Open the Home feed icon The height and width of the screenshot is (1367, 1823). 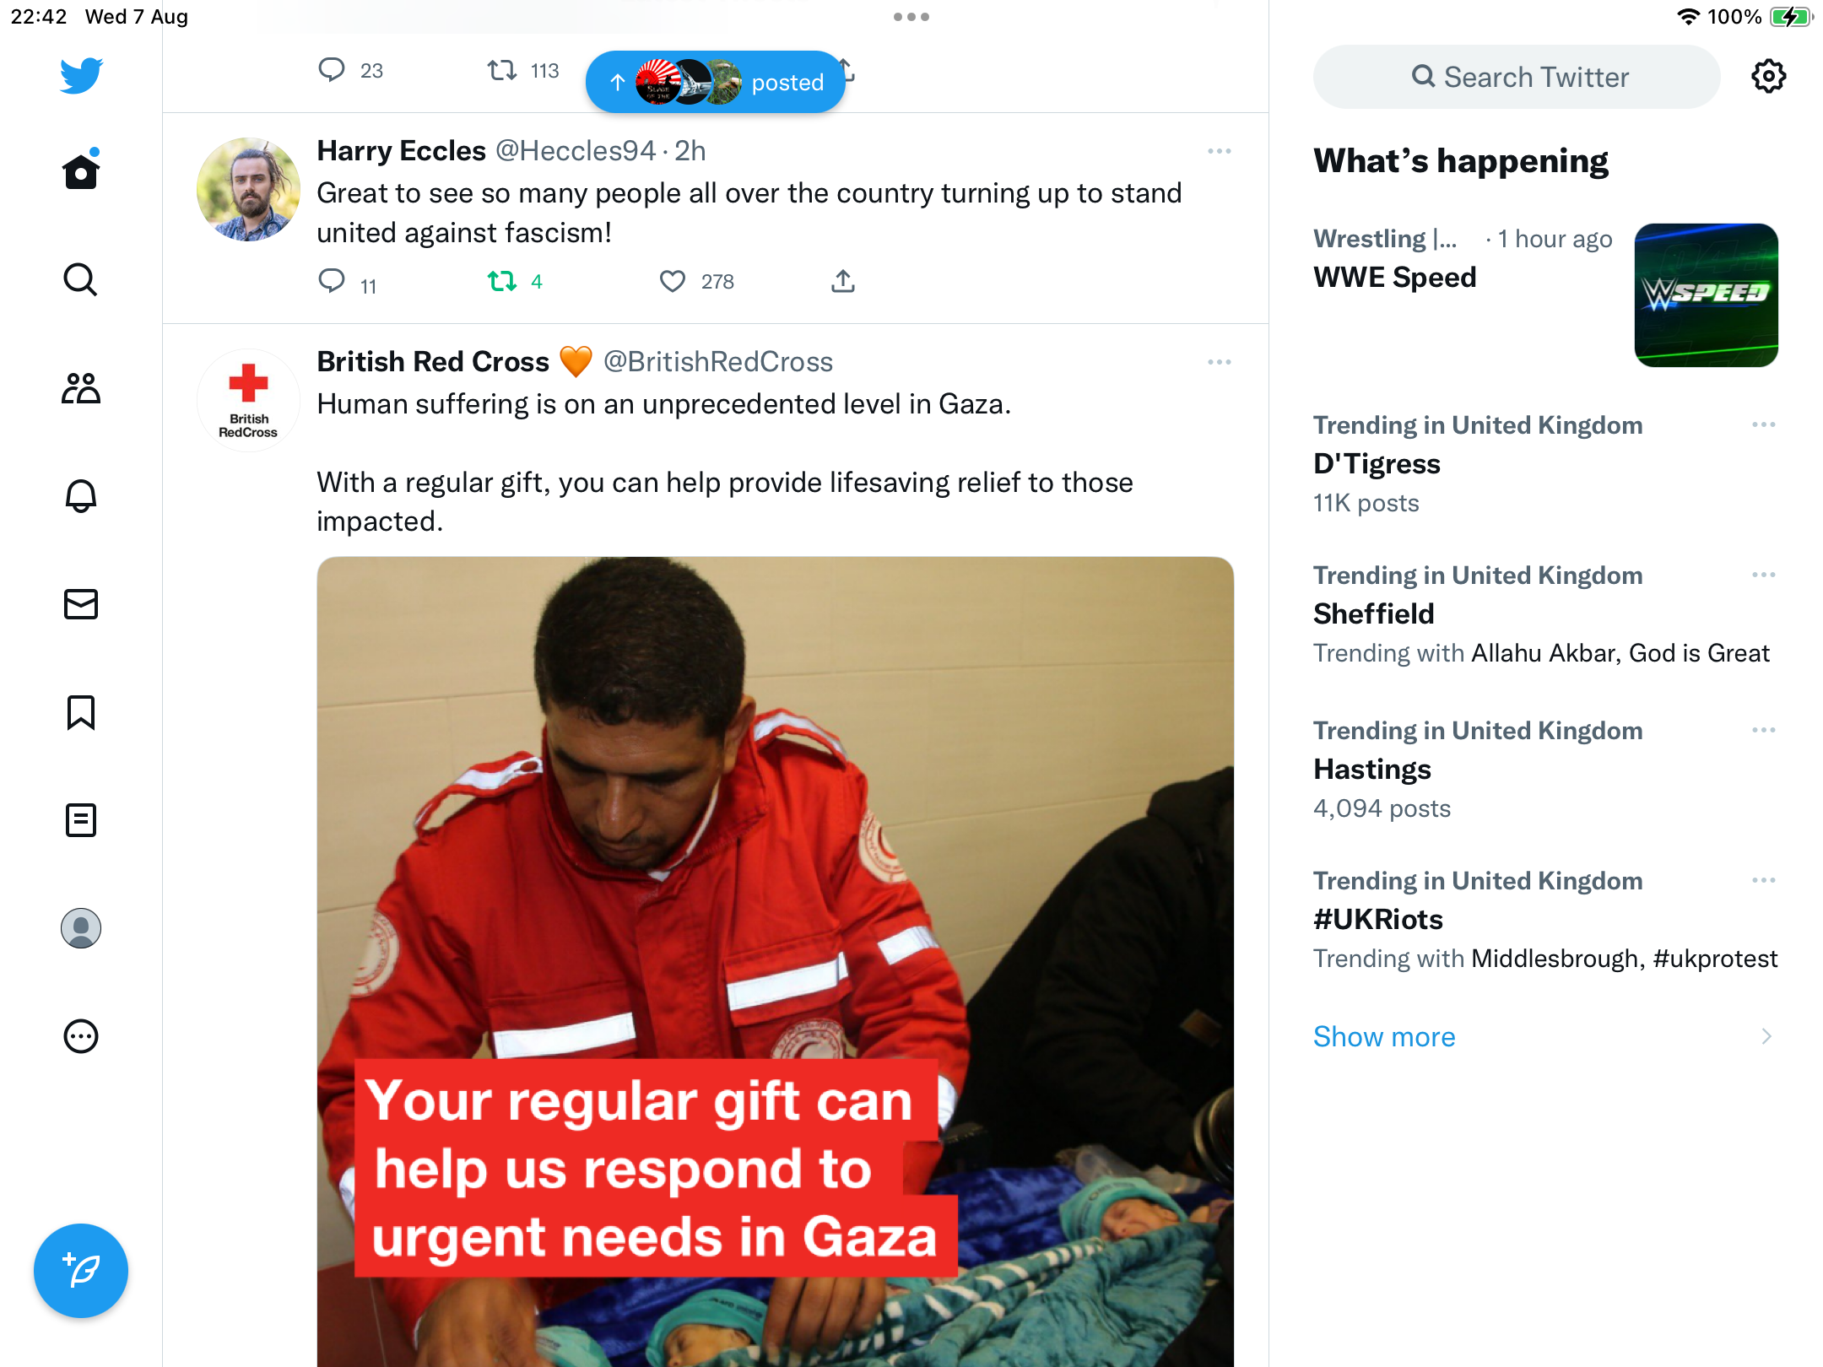pos(81,171)
